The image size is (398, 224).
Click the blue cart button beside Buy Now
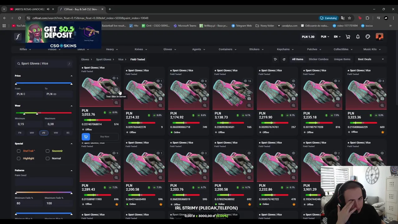pos(86,137)
